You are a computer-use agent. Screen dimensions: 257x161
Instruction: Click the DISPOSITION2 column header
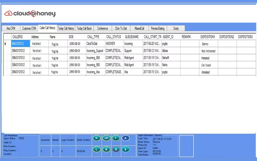coord(227,37)
